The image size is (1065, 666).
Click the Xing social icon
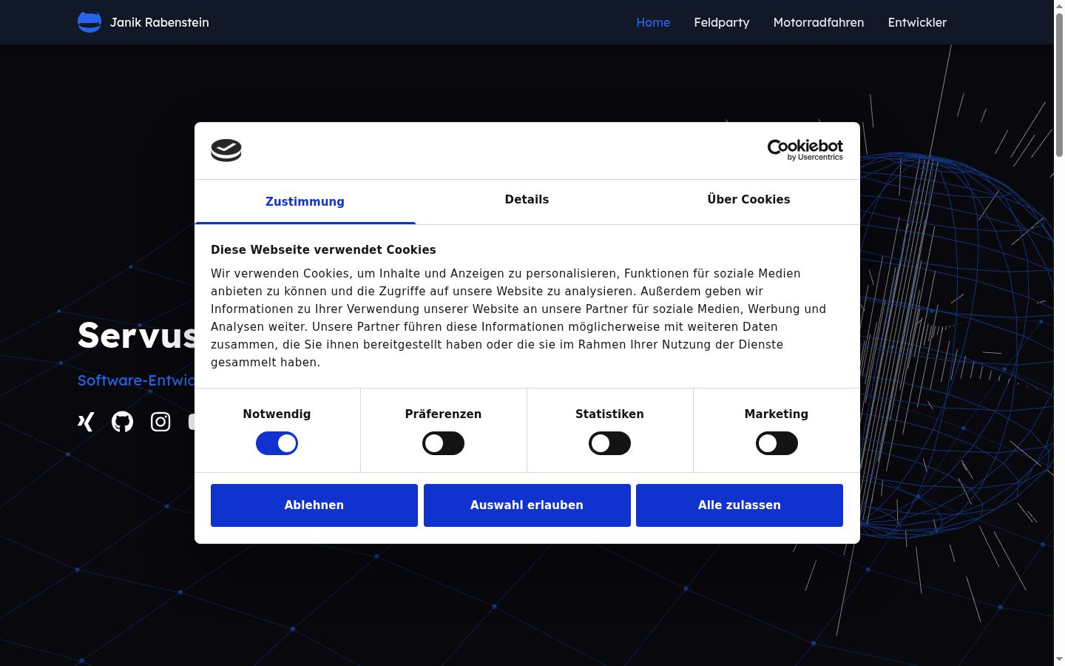86,422
